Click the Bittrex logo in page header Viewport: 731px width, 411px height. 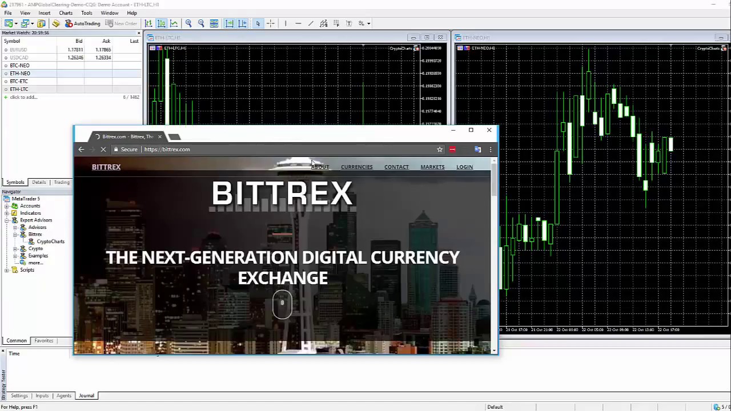click(106, 167)
